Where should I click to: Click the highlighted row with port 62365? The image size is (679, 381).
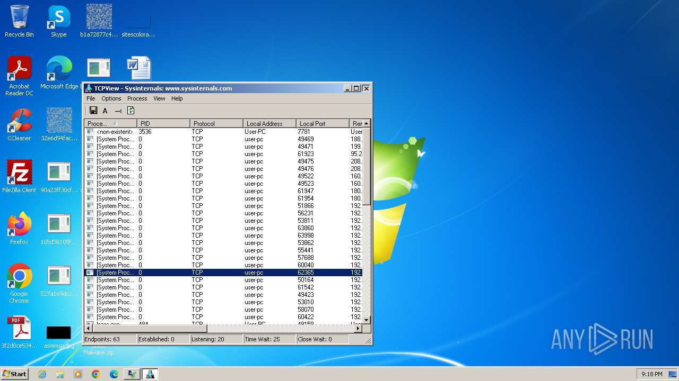pyautogui.click(x=223, y=273)
